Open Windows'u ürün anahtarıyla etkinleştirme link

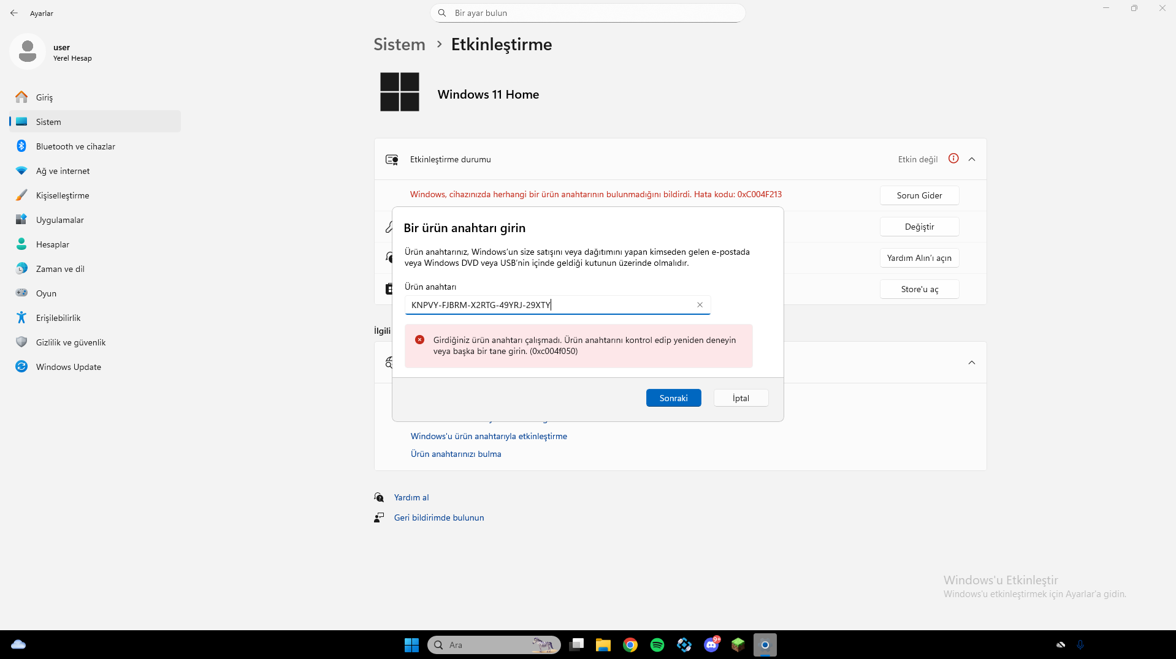pyautogui.click(x=489, y=436)
